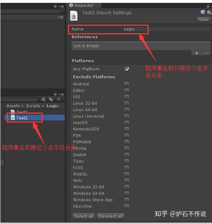
Task: Navigate to Assets in the breadcrumb
Action: pos(13,106)
